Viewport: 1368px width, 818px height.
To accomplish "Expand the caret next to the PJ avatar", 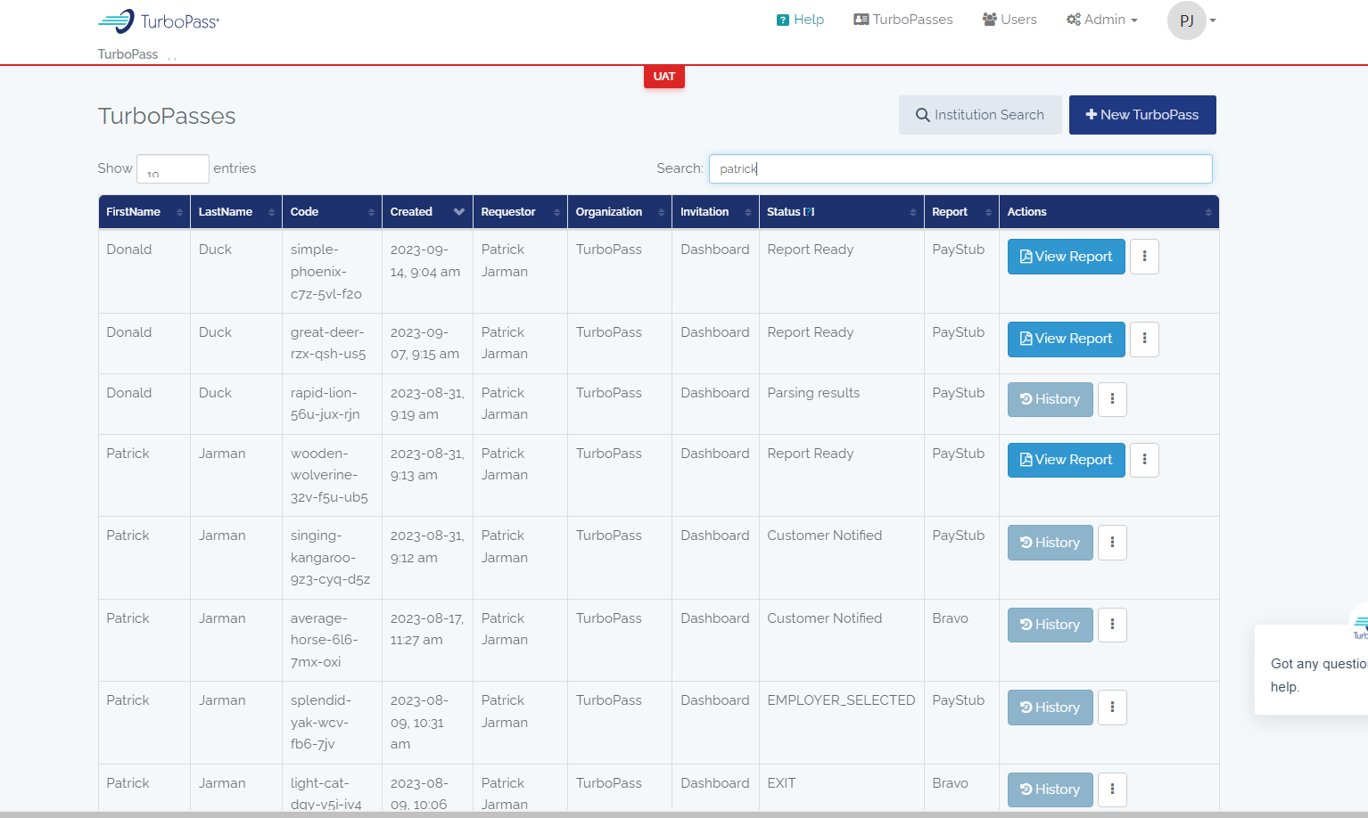I will (1213, 20).
